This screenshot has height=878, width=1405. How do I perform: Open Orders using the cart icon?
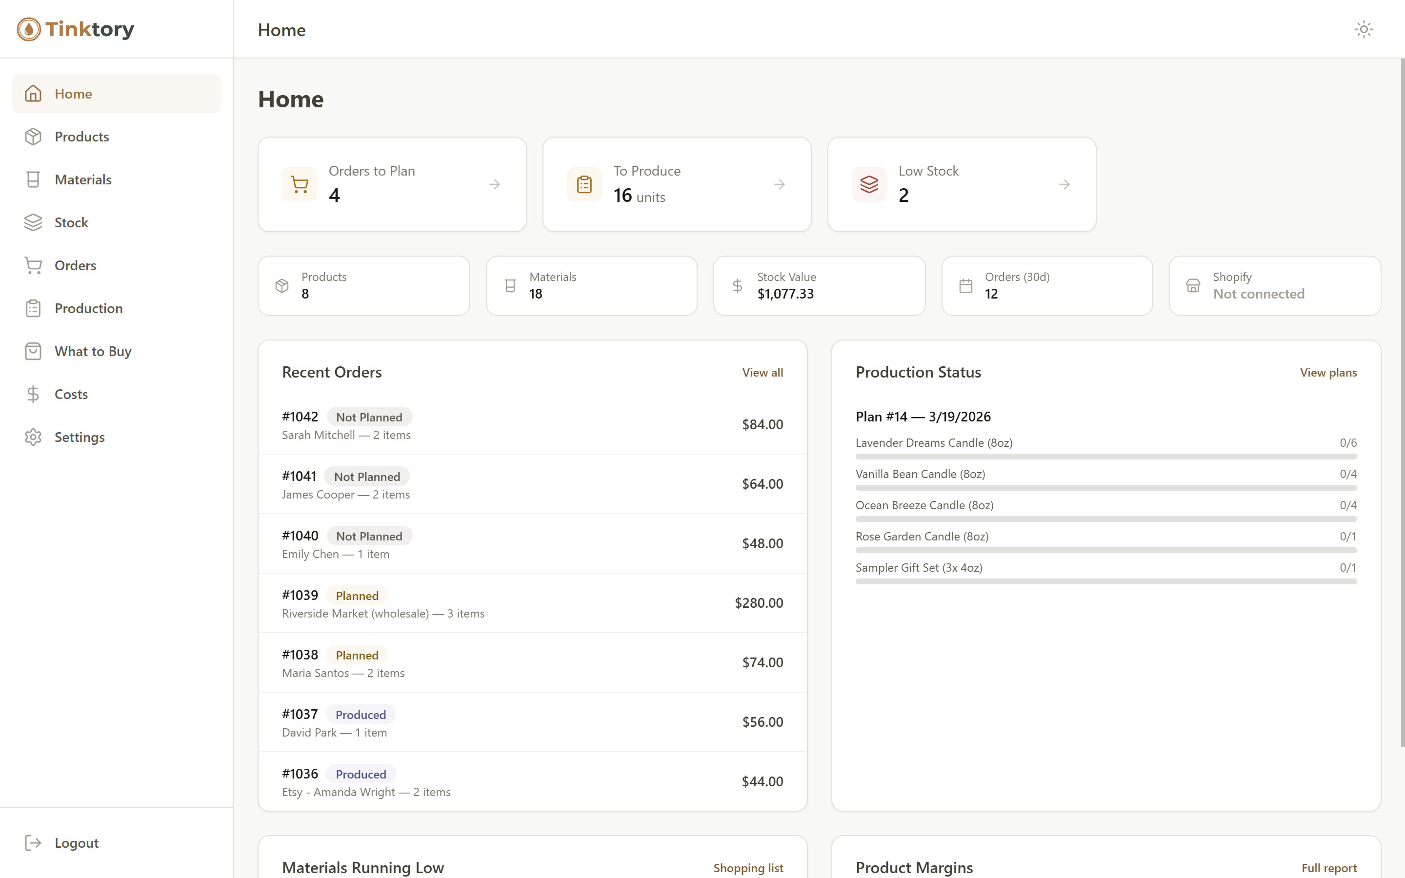[33, 265]
